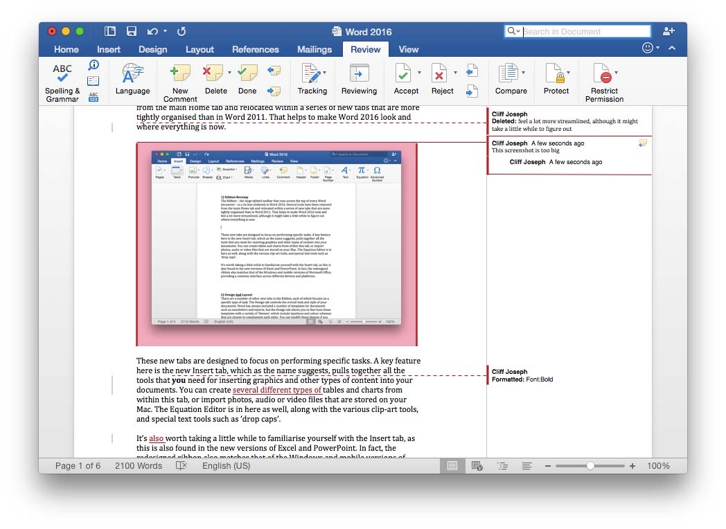Switch to Web Layout view
Viewport: 726px width, 529px height.
coord(477,465)
